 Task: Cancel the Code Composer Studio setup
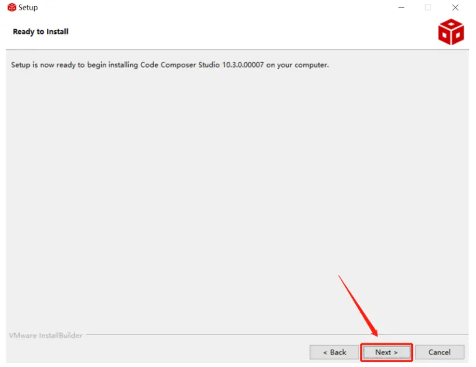[x=439, y=352]
